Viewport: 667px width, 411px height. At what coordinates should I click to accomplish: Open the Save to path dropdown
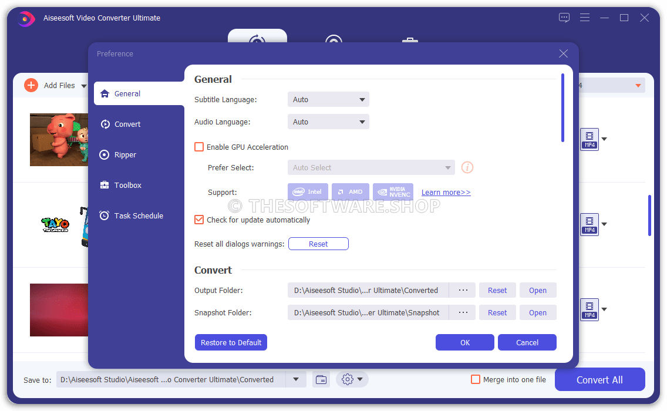296,379
